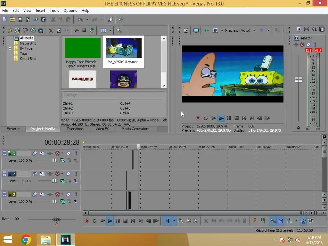Open the Insert menu
The width and height of the screenshot is (328, 246).
pos(40,11)
